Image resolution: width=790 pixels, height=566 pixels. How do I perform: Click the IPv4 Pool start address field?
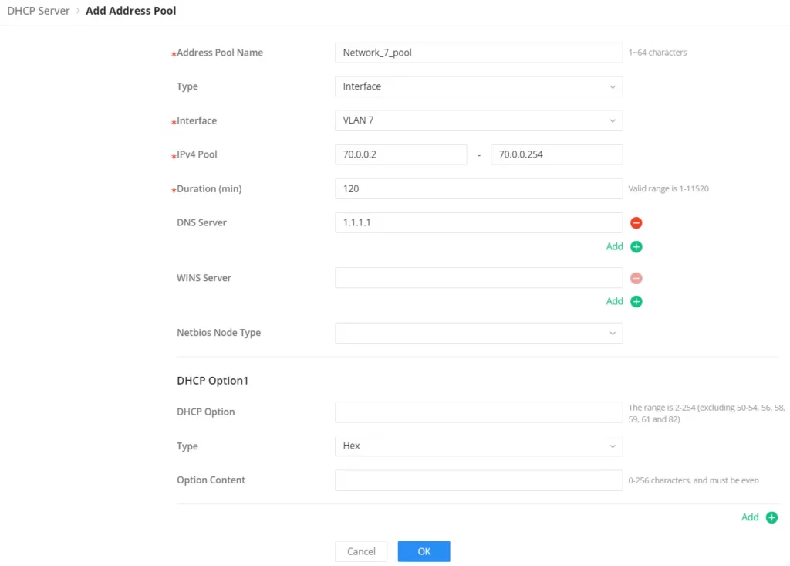tap(400, 154)
